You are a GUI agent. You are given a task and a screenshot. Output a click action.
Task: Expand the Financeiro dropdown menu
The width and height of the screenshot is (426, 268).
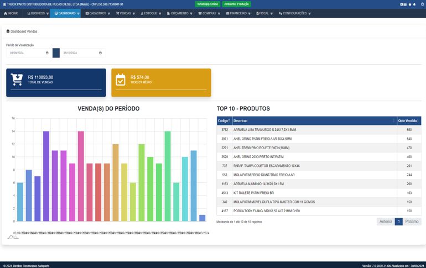(238, 13)
